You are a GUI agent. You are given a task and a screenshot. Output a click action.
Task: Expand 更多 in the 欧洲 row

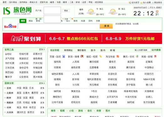point(42,98)
